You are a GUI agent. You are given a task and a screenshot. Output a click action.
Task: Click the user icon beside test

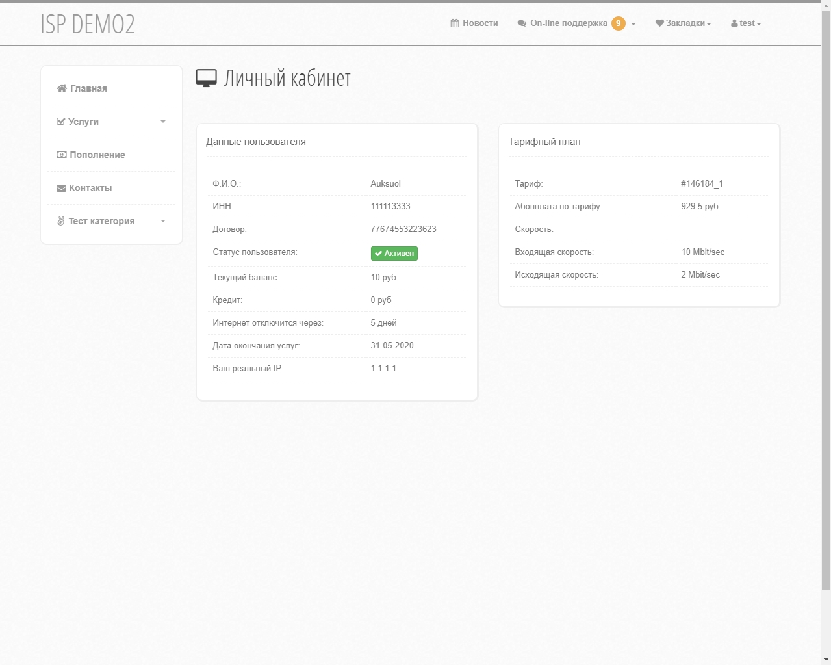coord(734,23)
